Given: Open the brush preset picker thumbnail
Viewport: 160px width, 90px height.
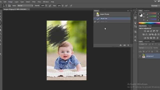Looking at the screenshot, I should 4,5.
